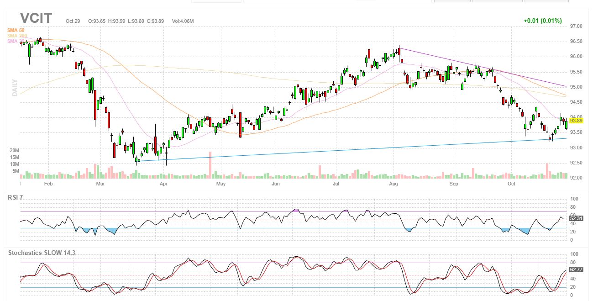The width and height of the screenshot is (593, 301).
Task: Click the Jun month label on time axis
Action: coord(276,184)
